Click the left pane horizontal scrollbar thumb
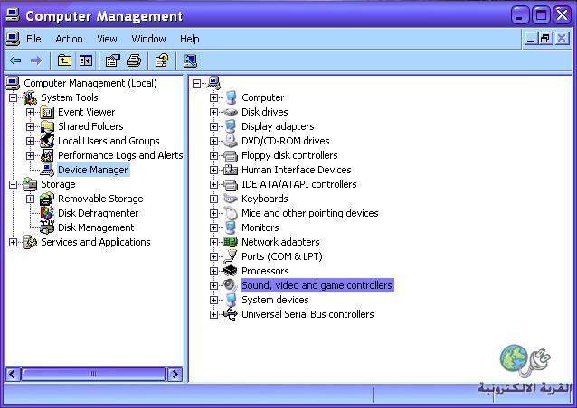 tap(93, 375)
